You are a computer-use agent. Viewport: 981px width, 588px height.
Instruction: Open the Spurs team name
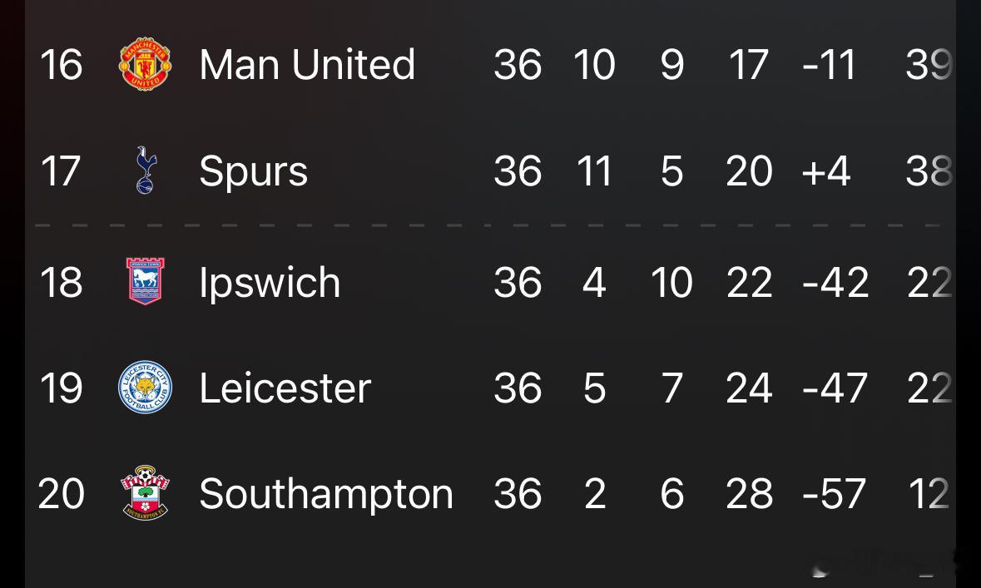[x=254, y=171]
